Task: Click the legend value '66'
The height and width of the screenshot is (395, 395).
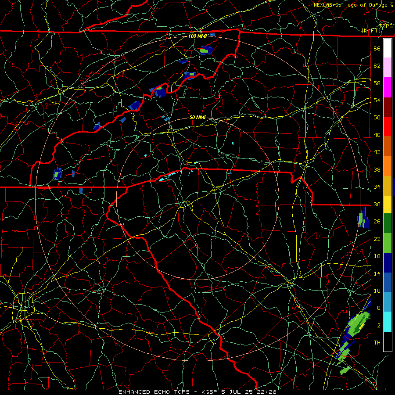Action: click(x=377, y=48)
